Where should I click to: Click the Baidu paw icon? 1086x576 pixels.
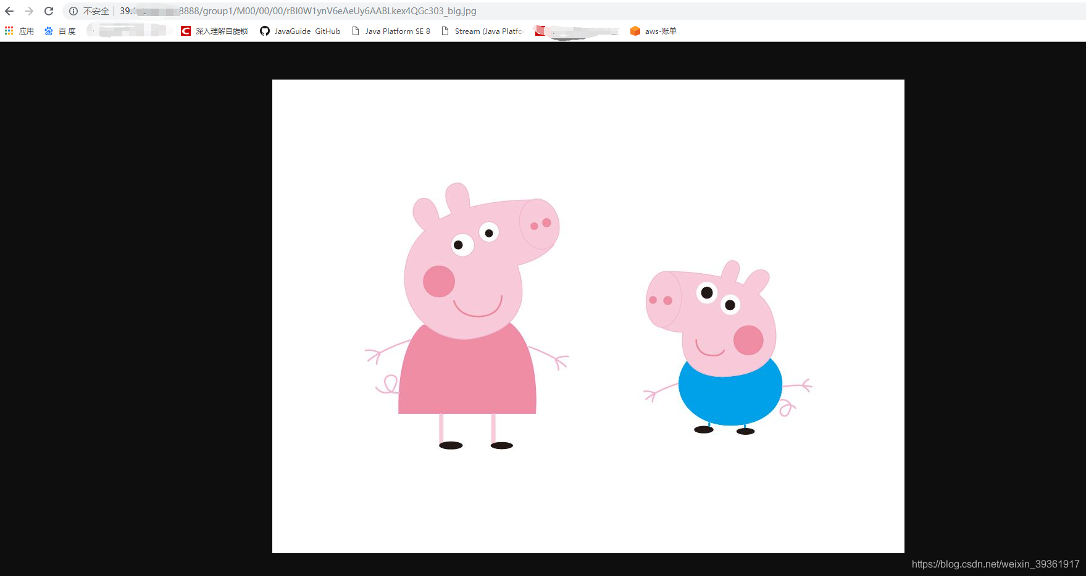[x=49, y=31]
